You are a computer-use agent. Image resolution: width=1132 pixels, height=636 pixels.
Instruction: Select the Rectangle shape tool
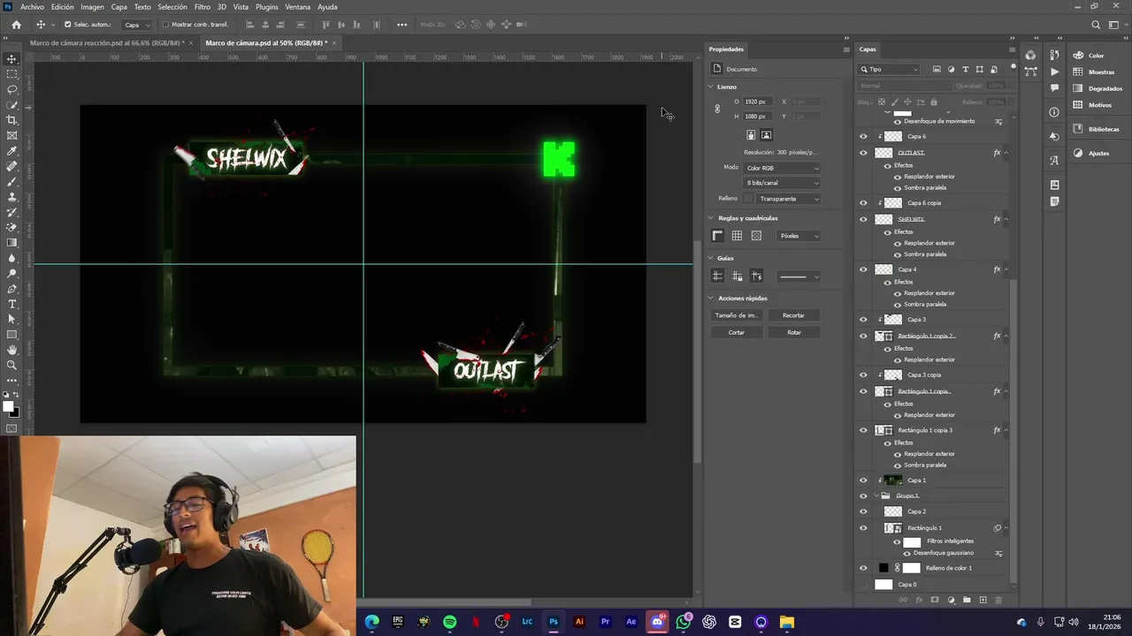click(11, 335)
